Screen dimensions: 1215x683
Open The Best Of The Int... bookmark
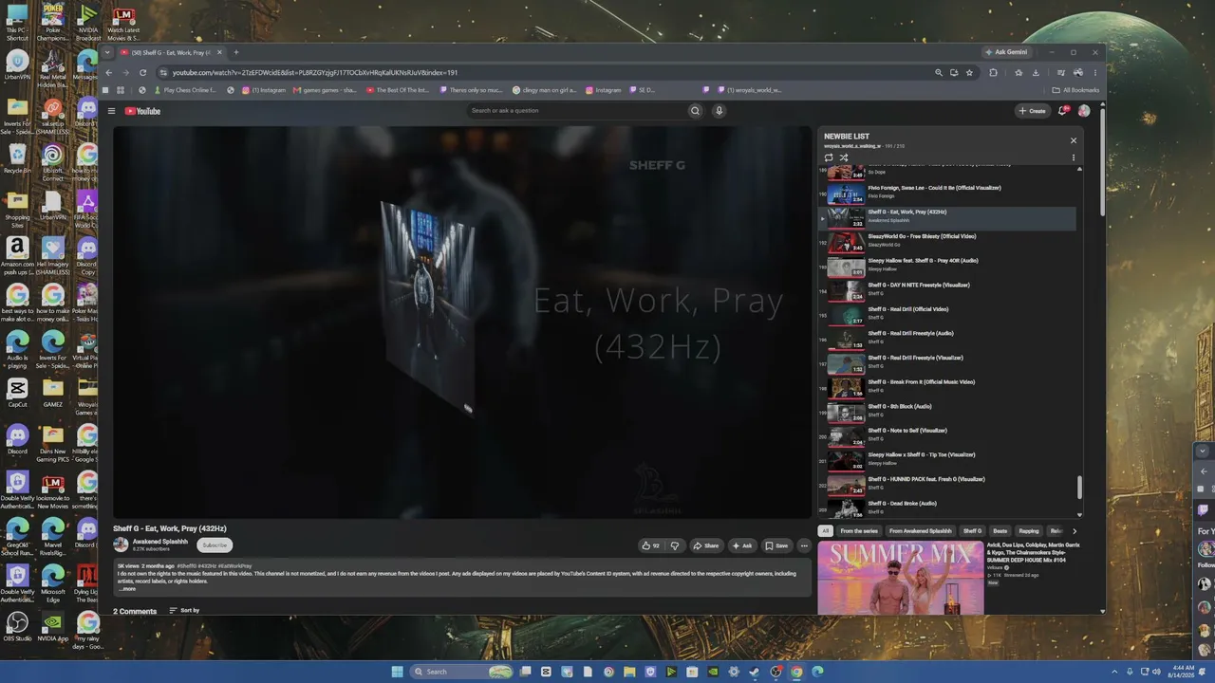click(397, 90)
